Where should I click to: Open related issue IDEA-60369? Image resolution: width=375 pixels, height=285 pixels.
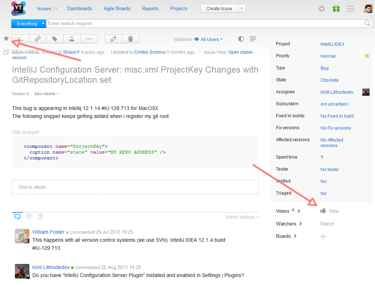(x=45, y=94)
